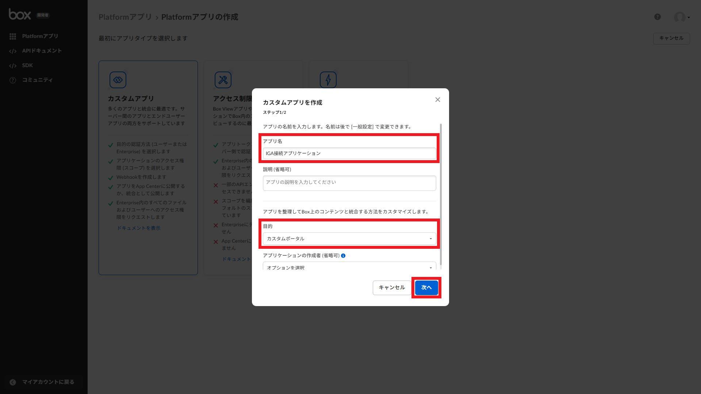Click the Platformアプリ grid icon
Image resolution: width=701 pixels, height=394 pixels.
tap(13, 36)
